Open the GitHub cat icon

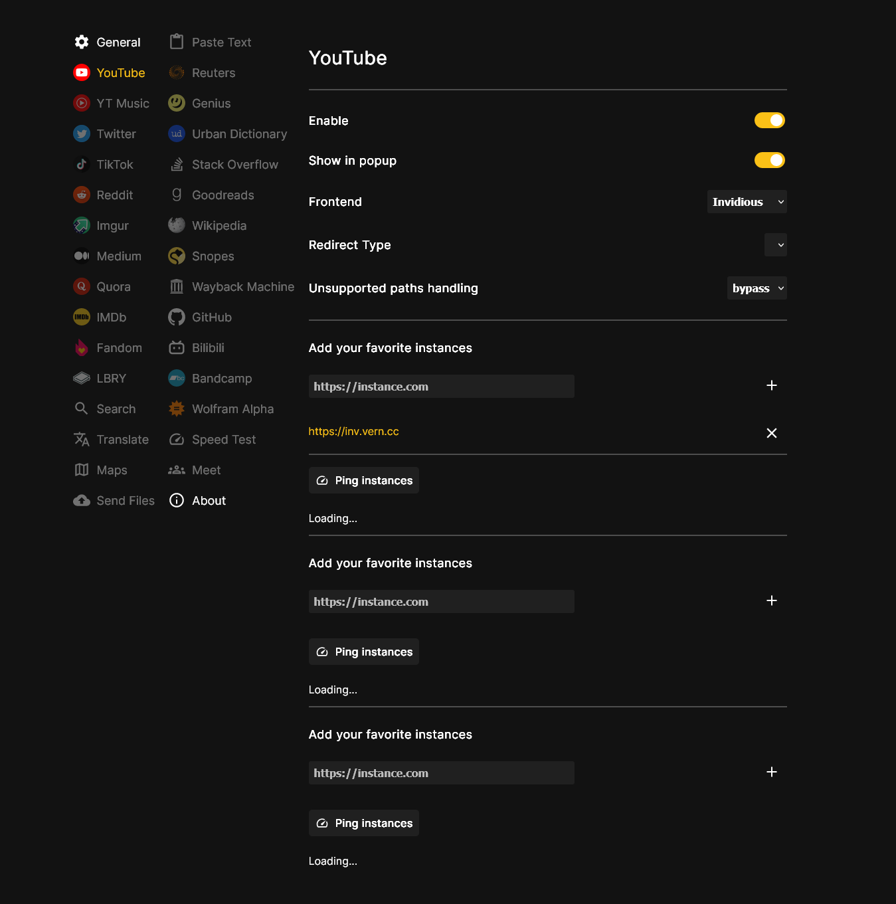pyautogui.click(x=177, y=317)
